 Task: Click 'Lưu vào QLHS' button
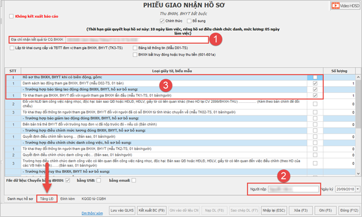[122, 210]
